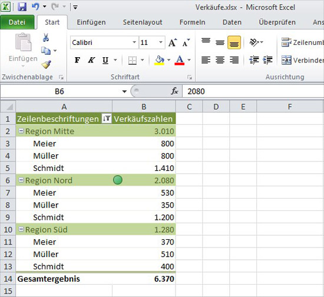Click the Copy icon

pyautogui.click(x=46, y=51)
